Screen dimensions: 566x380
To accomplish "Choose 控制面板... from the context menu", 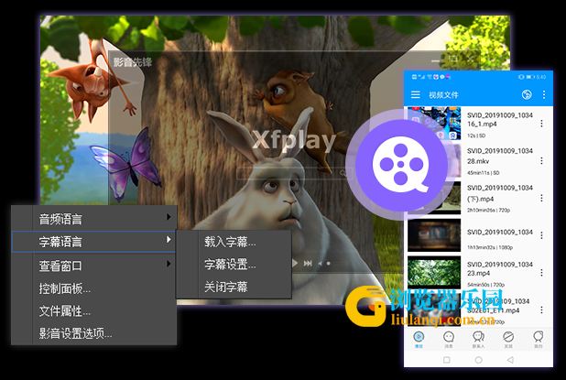I will click(94, 288).
